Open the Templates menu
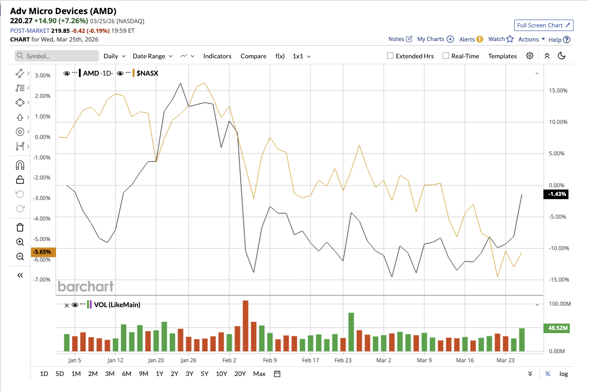Screen dimensions: 589x391 (502, 56)
